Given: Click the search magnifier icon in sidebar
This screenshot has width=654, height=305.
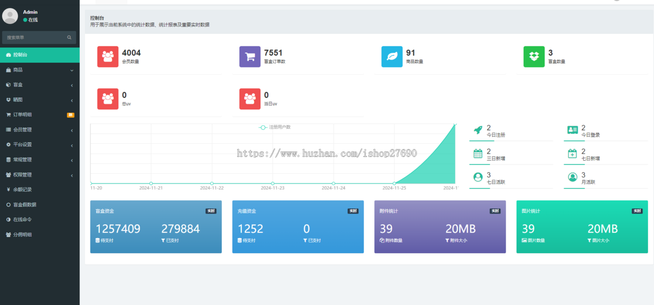Looking at the screenshot, I should [x=69, y=38].
